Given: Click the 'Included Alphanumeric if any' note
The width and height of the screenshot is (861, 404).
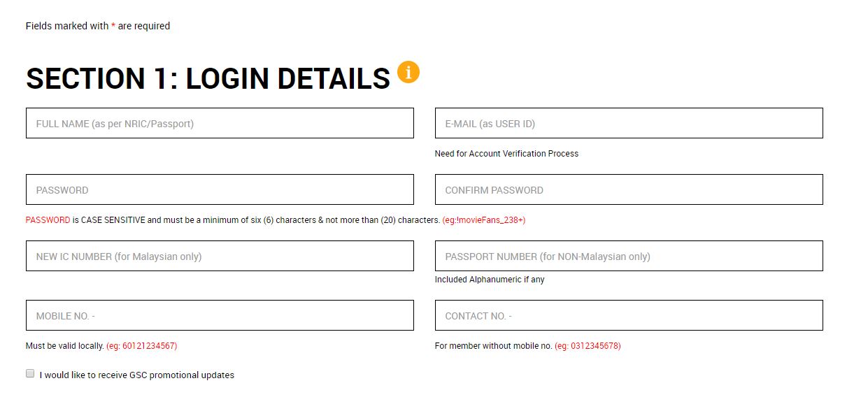Looking at the screenshot, I should tap(490, 280).
